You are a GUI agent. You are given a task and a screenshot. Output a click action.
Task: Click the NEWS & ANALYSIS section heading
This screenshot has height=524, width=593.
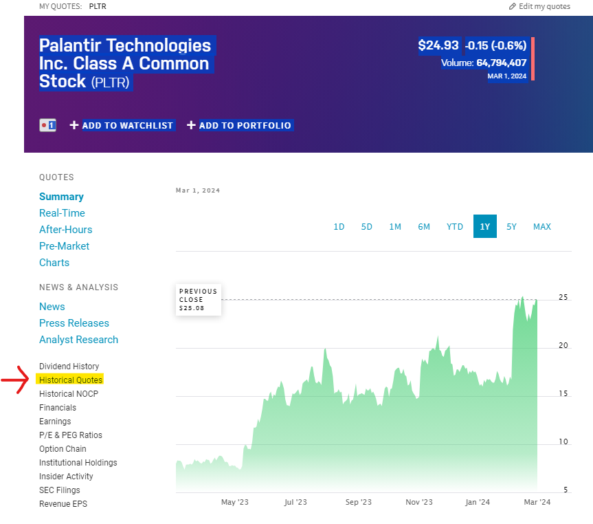coord(78,287)
